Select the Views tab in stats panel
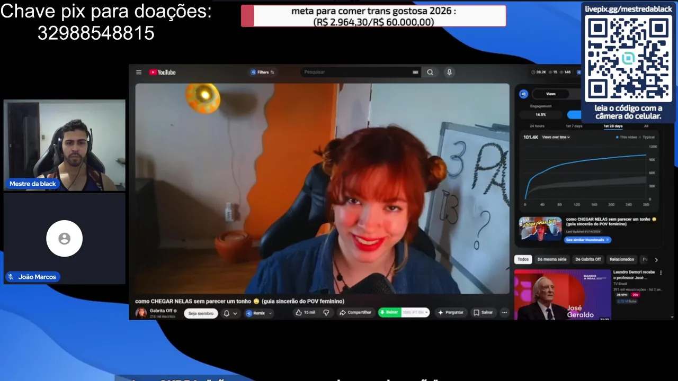Screen dimensions: 678x381 551,94
